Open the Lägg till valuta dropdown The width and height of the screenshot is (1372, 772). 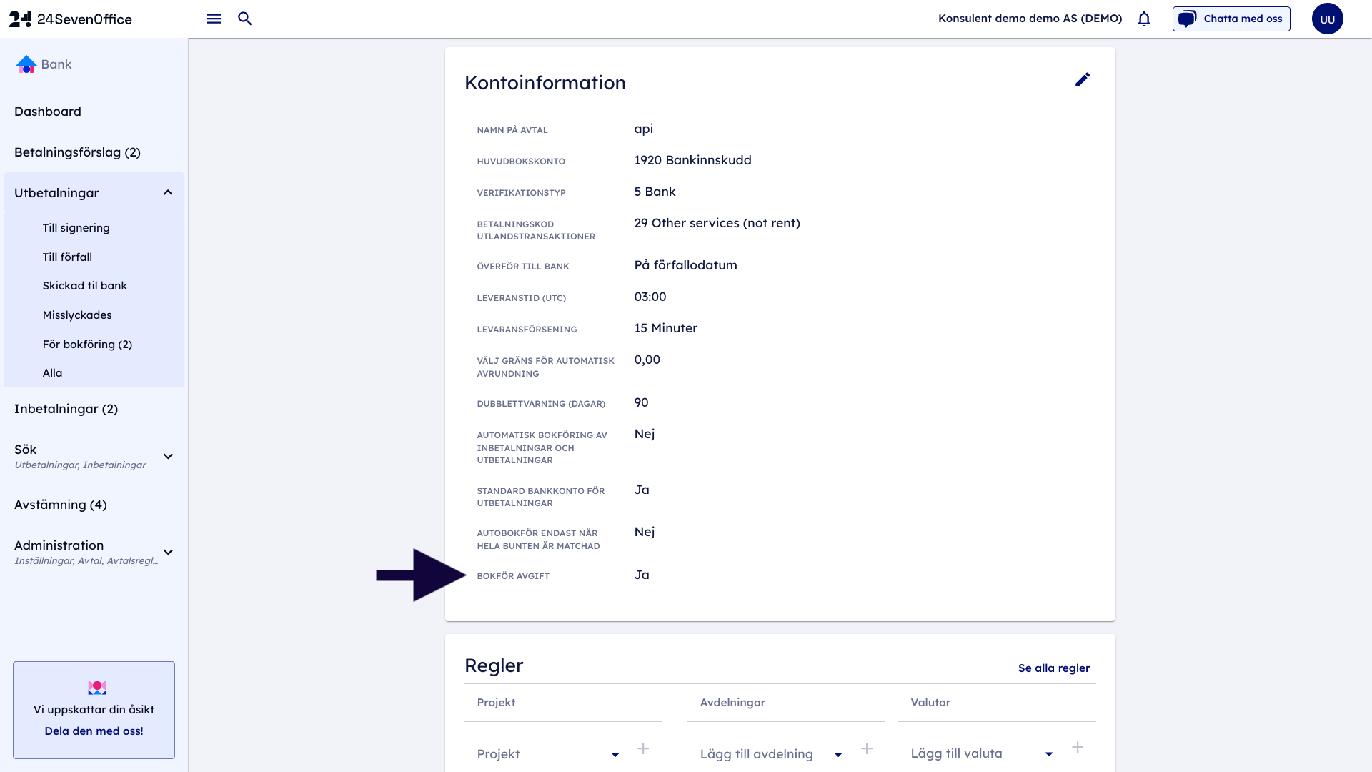[984, 753]
